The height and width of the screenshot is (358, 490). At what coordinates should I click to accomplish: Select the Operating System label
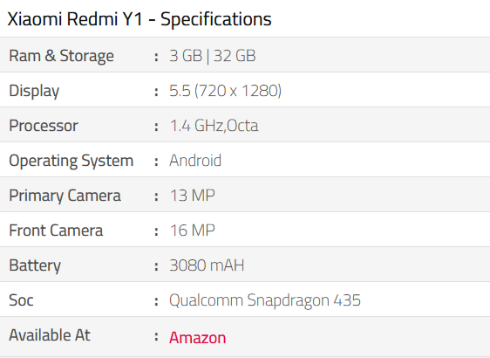pos(71,162)
